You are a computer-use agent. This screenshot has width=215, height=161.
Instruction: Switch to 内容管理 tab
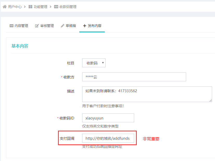[x=19, y=26]
